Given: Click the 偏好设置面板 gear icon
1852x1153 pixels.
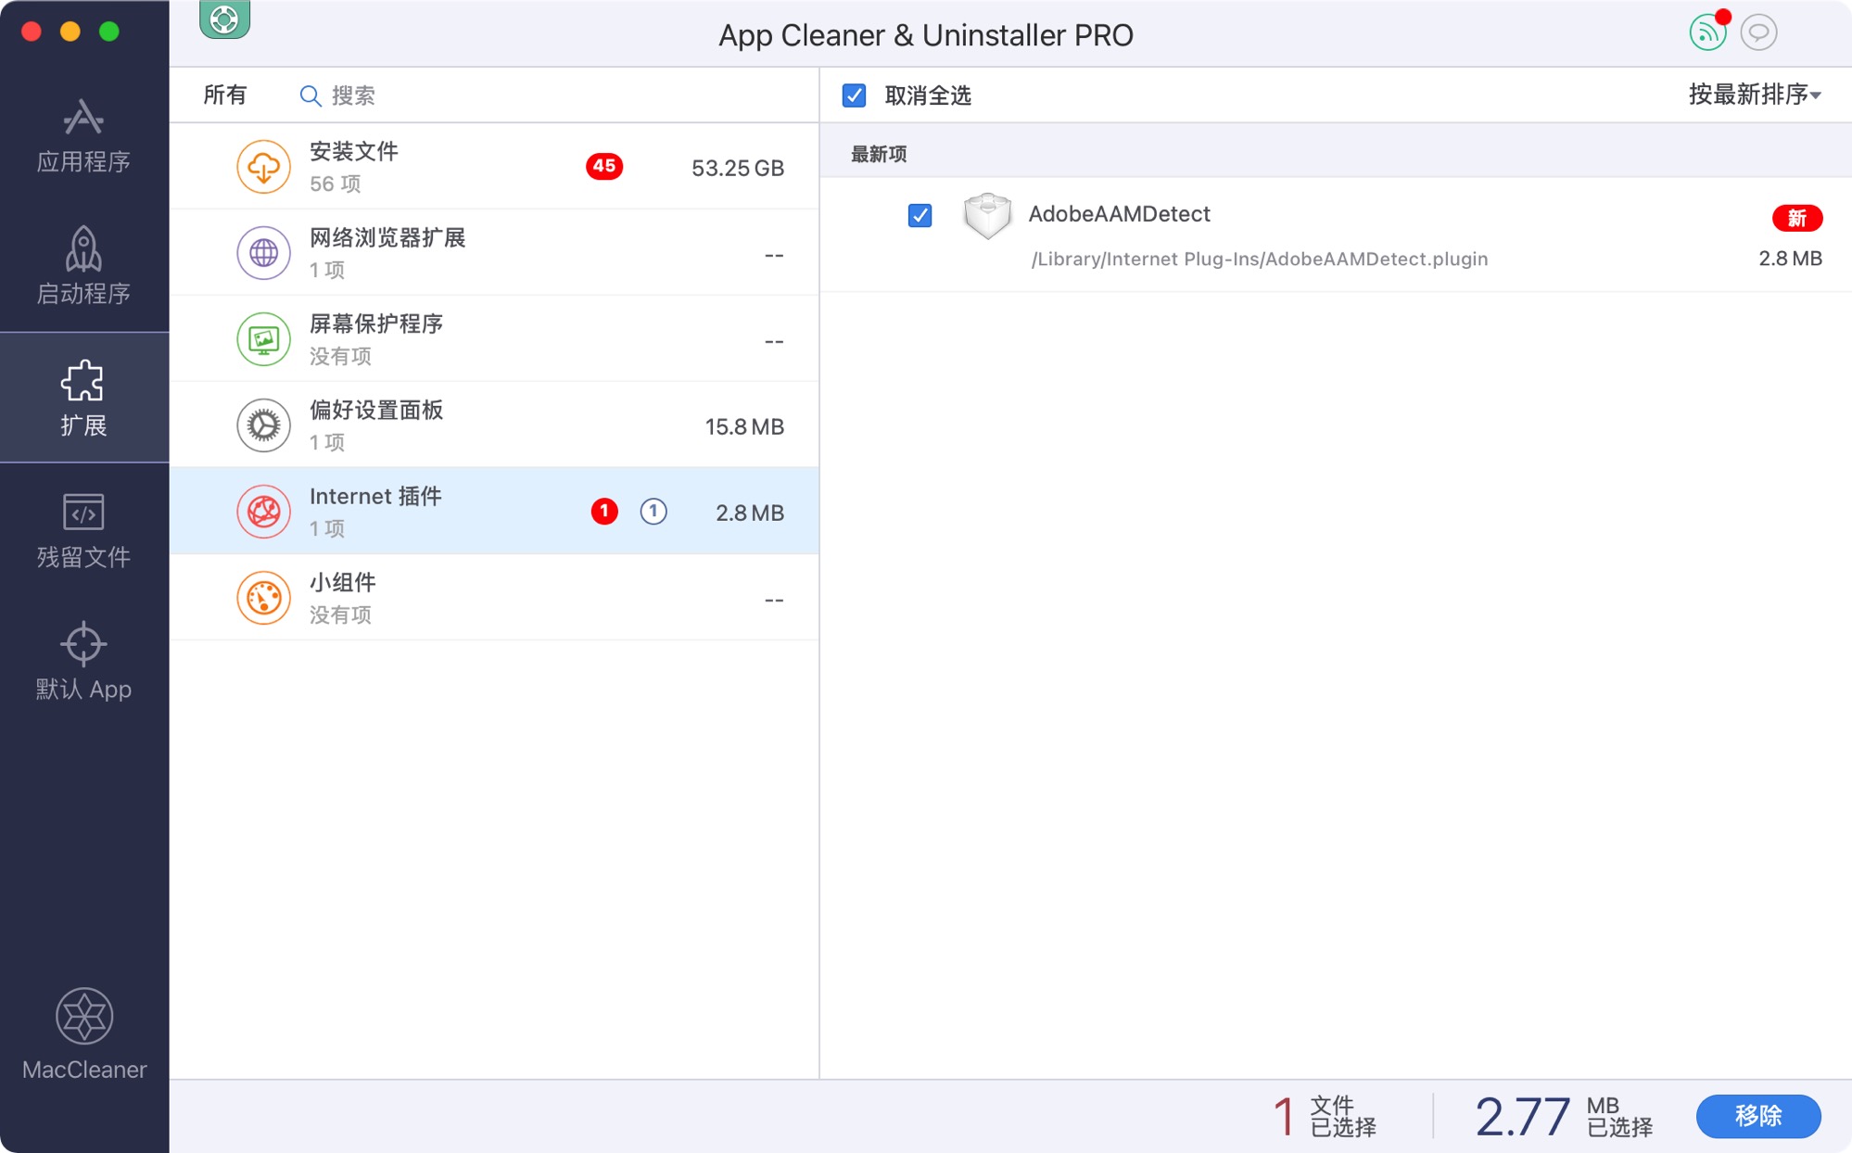Looking at the screenshot, I should click(x=263, y=425).
